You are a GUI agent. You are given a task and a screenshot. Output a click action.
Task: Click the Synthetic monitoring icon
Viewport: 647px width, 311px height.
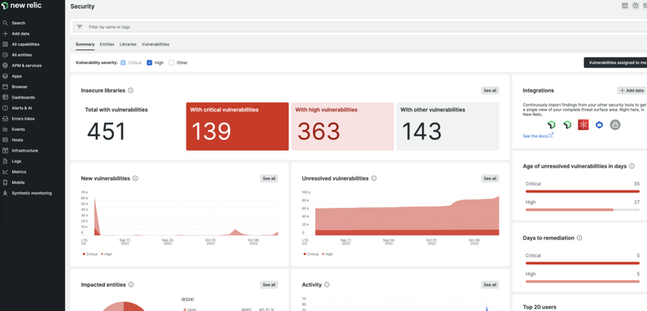click(x=5, y=193)
